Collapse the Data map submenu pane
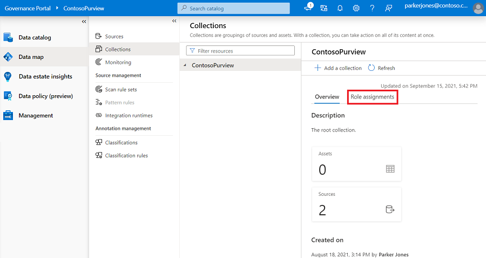The image size is (486, 258). (174, 21)
